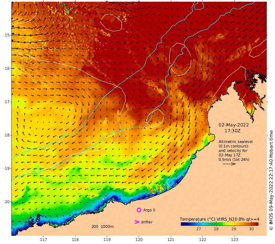275x244 pixels.
Task: Click the '02 May 17Z' caption line
Action: click(229, 155)
